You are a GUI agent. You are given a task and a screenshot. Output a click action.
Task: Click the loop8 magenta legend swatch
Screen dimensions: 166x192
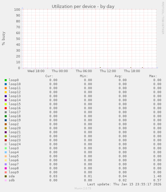tap(6, 168)
